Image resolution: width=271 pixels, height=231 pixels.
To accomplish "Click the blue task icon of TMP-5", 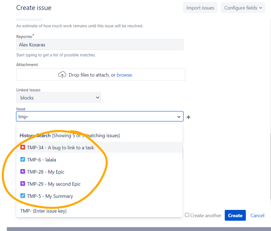I will [23, 196].
